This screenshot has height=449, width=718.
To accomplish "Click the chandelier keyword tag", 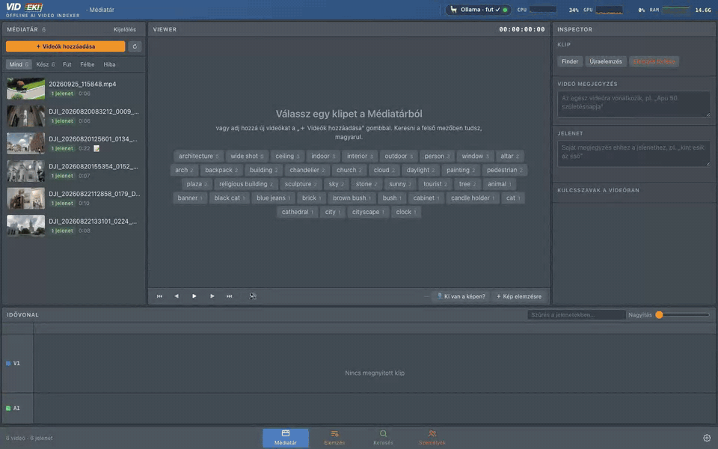I will point(307,170).
